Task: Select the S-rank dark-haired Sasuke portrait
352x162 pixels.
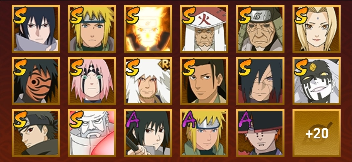Action: pyautogui.click(x=36, y=29)
